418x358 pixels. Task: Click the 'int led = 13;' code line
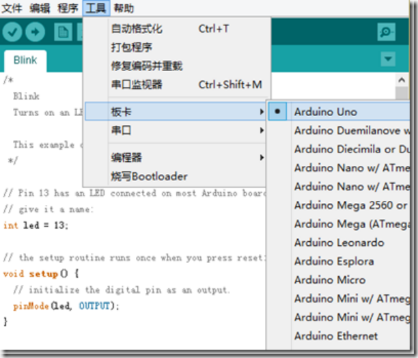point(36,225)
